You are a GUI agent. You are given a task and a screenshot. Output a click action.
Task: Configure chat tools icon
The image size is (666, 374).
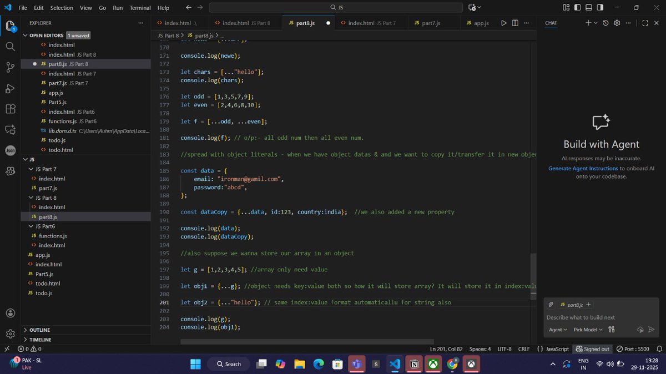pos(611,330)
